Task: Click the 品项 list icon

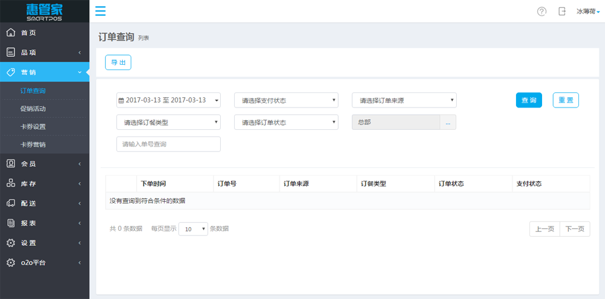Action: (x=11, y=53)
